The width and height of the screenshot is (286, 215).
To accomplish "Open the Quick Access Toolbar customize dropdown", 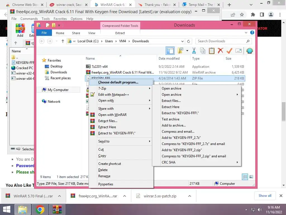I will click(x=59, y=25).
